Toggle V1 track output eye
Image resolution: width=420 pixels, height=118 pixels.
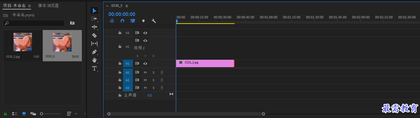click(x=145, y=63)
